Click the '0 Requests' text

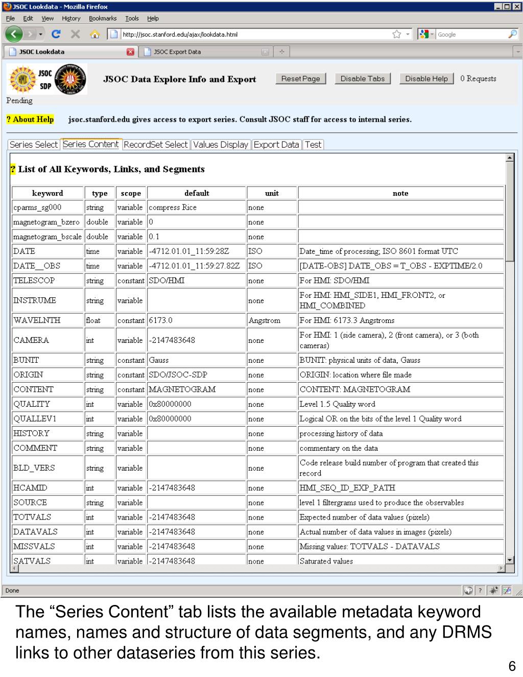pos(478,79)
